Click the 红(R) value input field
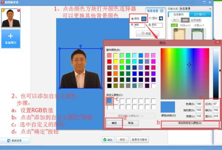222x150 pixels. (x=216, y=104)
